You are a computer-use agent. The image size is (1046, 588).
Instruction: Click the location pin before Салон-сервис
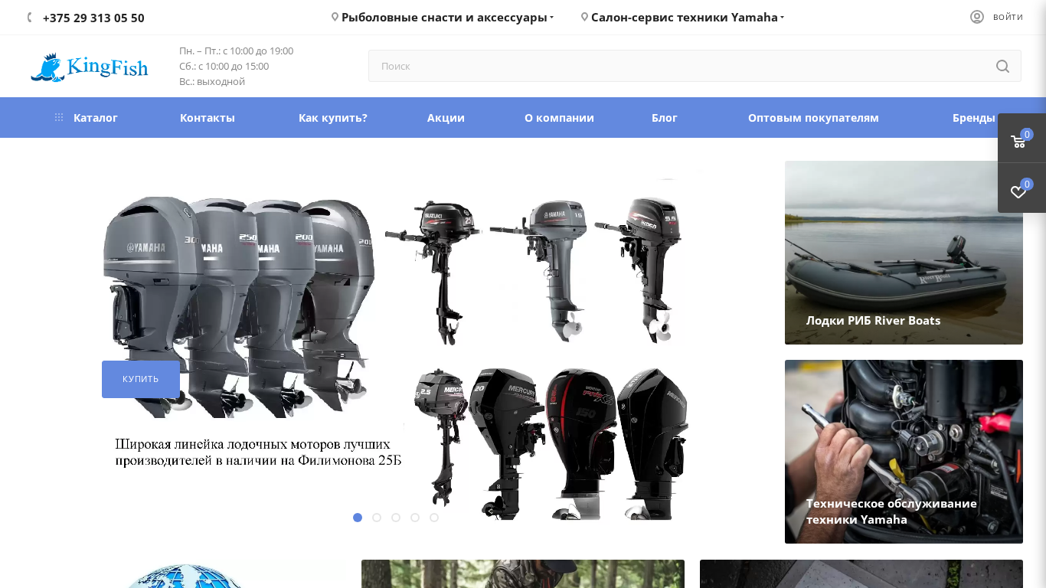click(584, 17)
